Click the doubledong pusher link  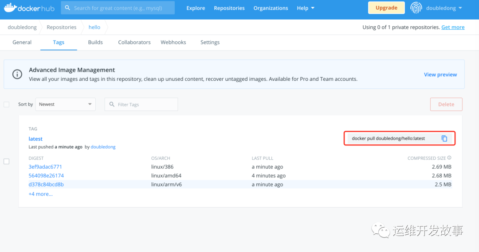[103, 147]
